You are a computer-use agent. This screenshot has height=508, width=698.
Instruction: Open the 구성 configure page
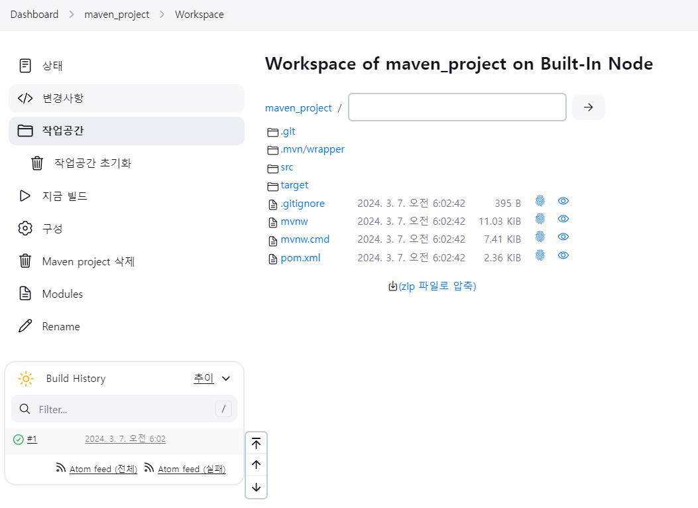[127, 228]
